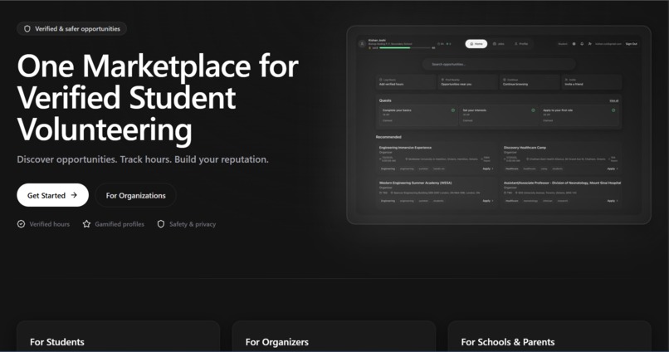Apply to Assistant/Associate Professor Neonatology listing
669x352 pixels.
613,201
